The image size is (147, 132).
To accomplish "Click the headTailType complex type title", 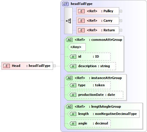I will (81, 4).
